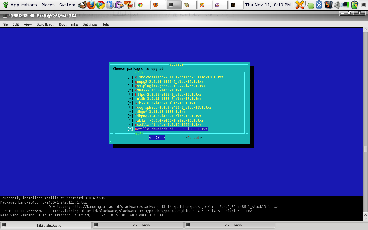Launch the blue Chromium panel launcher
Viewport: 368px width, 230px height.
(x=110, y=5)
